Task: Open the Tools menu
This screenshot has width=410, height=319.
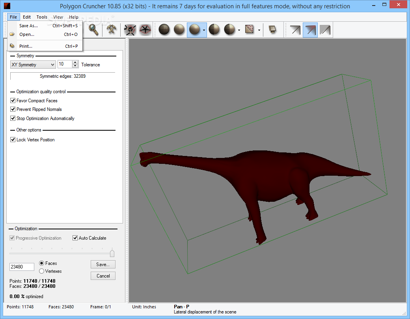Action: coord(42,17)
